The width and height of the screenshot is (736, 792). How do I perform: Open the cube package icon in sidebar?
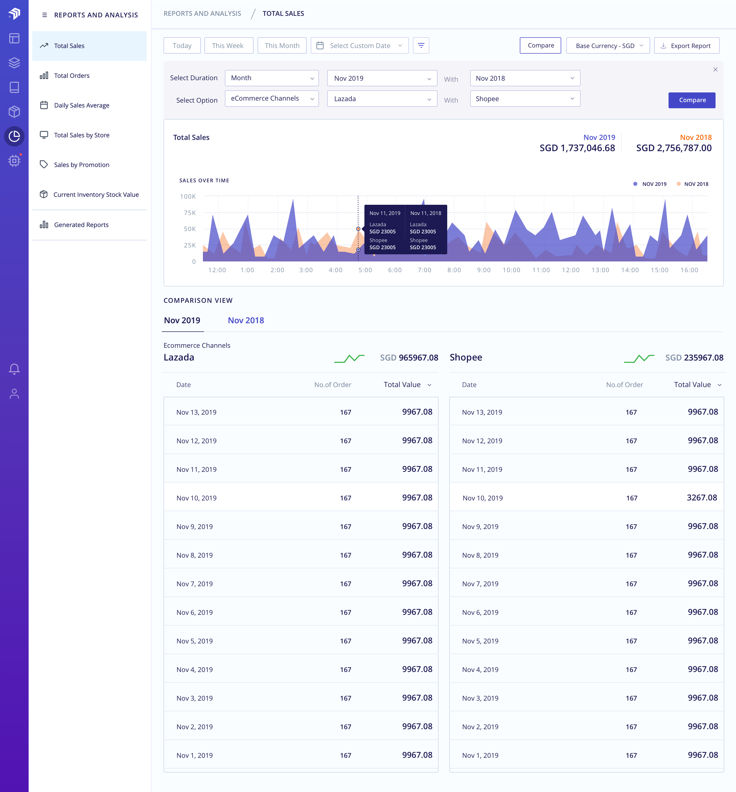[14, 112]
